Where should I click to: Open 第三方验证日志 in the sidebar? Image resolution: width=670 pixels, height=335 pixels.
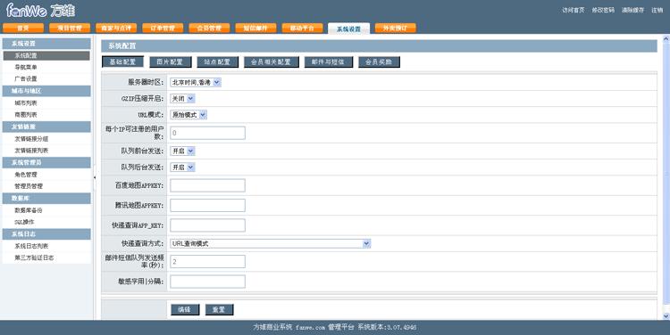click(x=46, y=257)
